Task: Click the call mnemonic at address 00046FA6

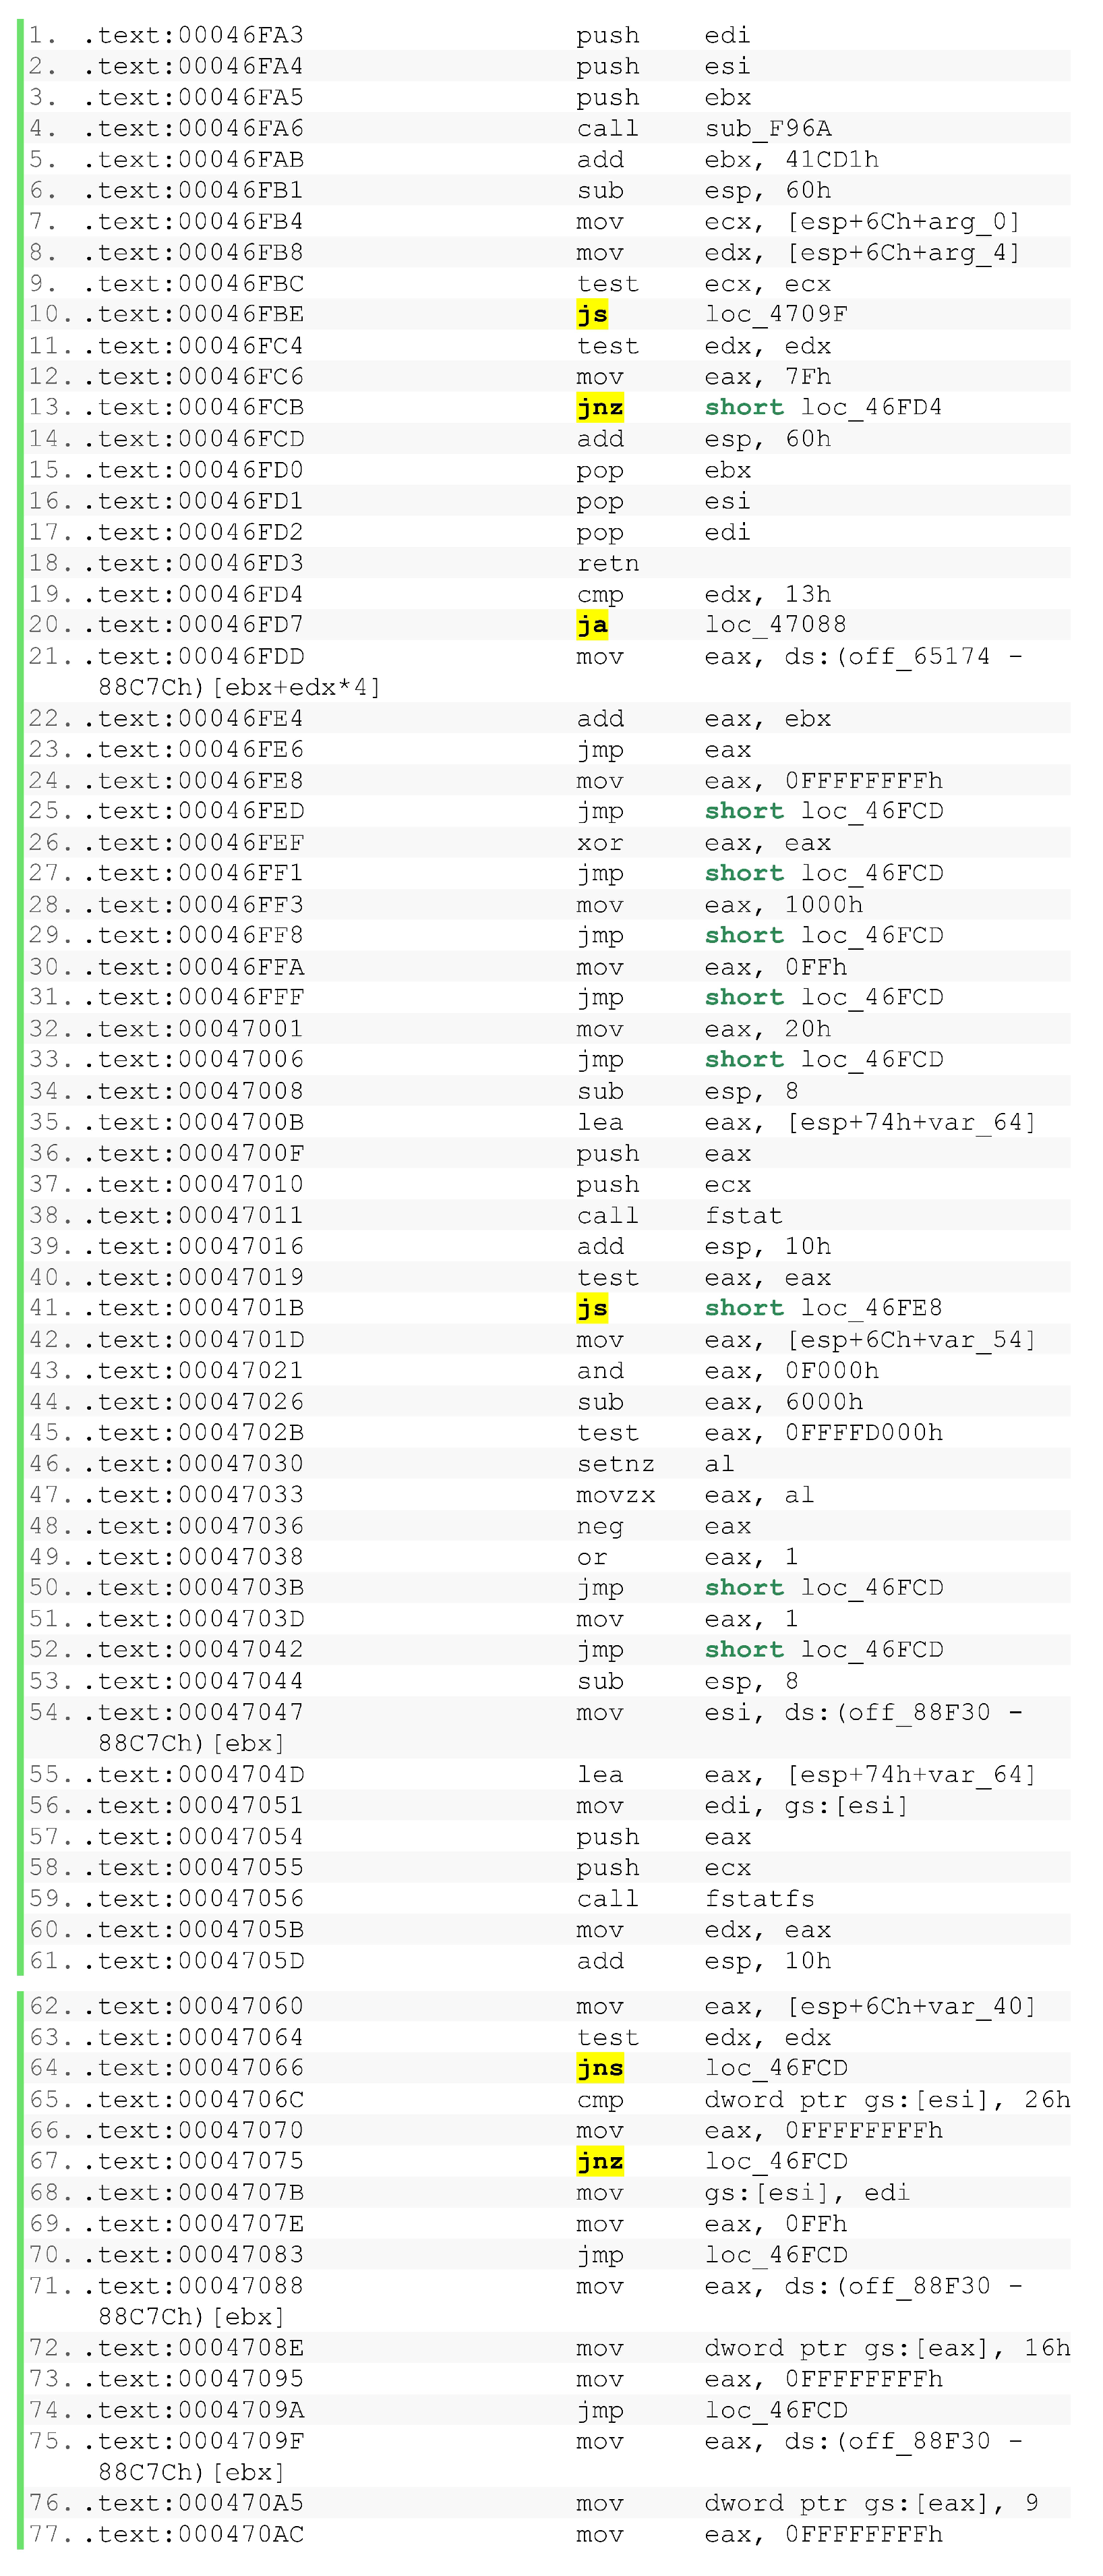Action: pos(608,128)
